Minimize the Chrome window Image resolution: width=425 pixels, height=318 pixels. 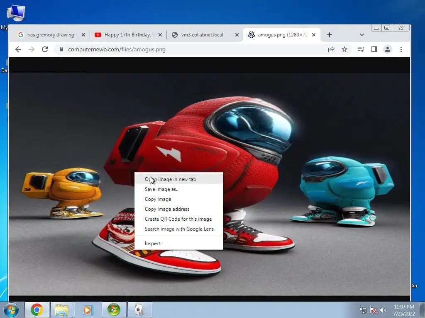point(376,28)
